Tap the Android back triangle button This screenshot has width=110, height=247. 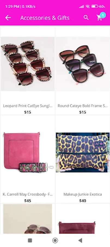coord(80,240)
